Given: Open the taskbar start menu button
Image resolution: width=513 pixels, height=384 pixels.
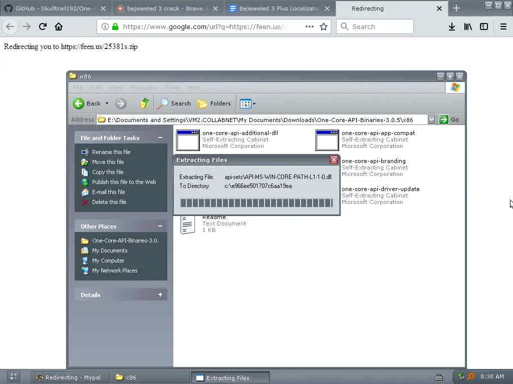Looking at the screenshot, I should click(13, 377).
